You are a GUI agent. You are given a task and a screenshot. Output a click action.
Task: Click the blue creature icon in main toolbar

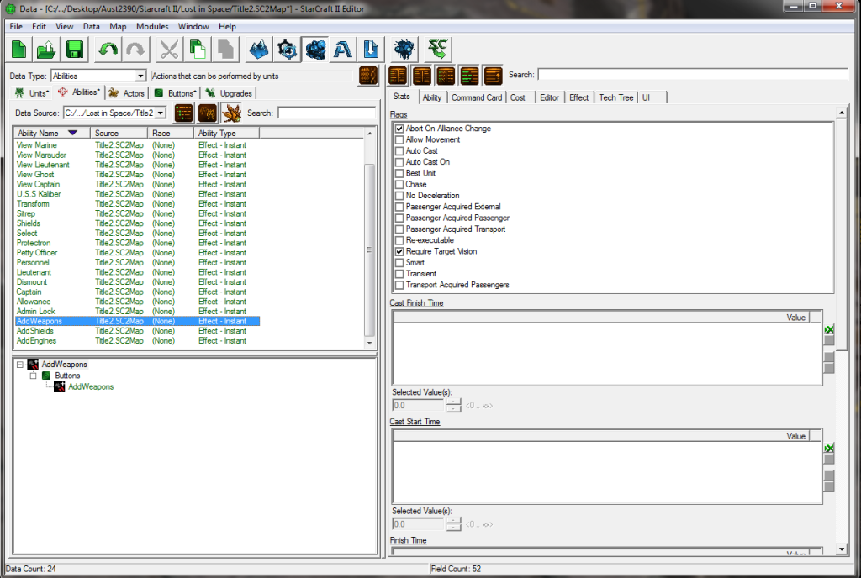(404, 50)
